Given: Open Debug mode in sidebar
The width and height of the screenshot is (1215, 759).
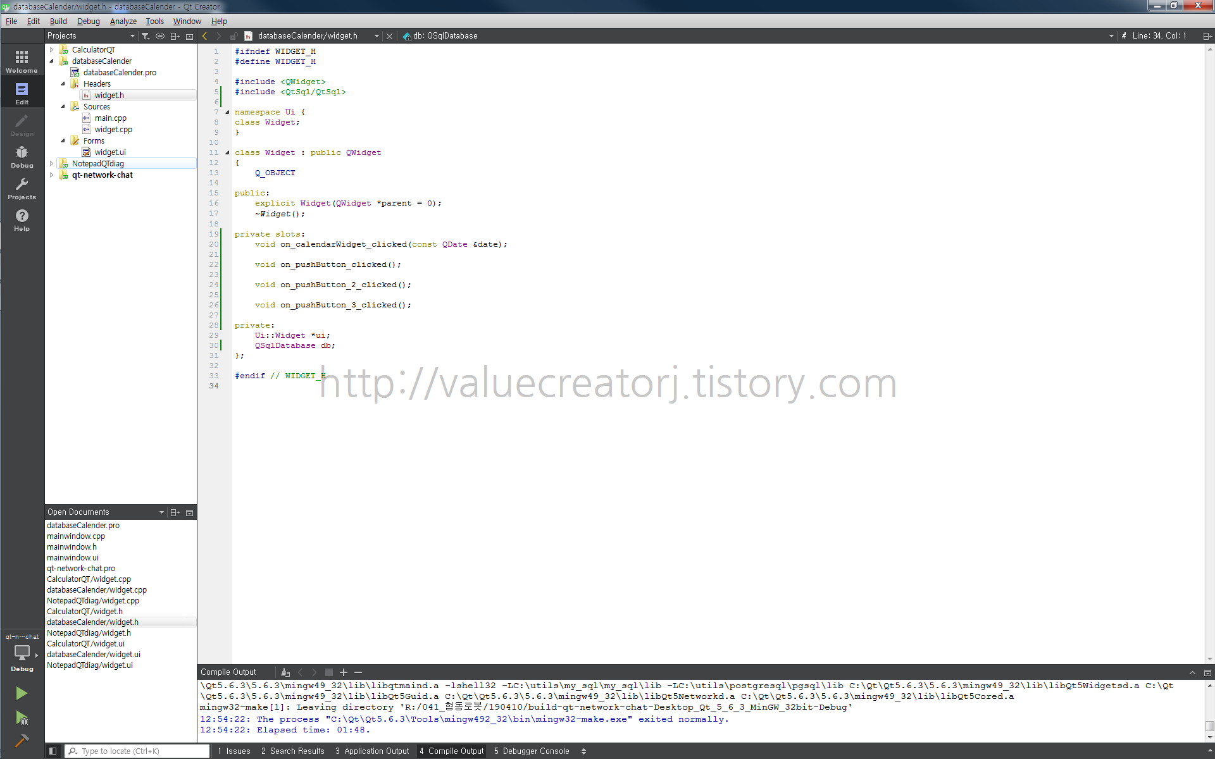Looking at the screenshot, I should (22, 156).
